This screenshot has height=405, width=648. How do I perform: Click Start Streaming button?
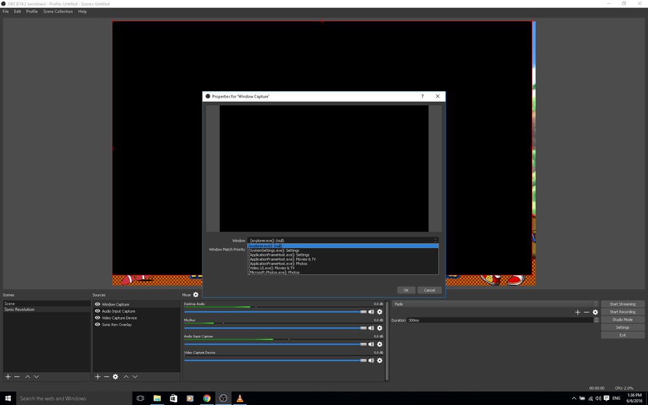tap(623, 304)
